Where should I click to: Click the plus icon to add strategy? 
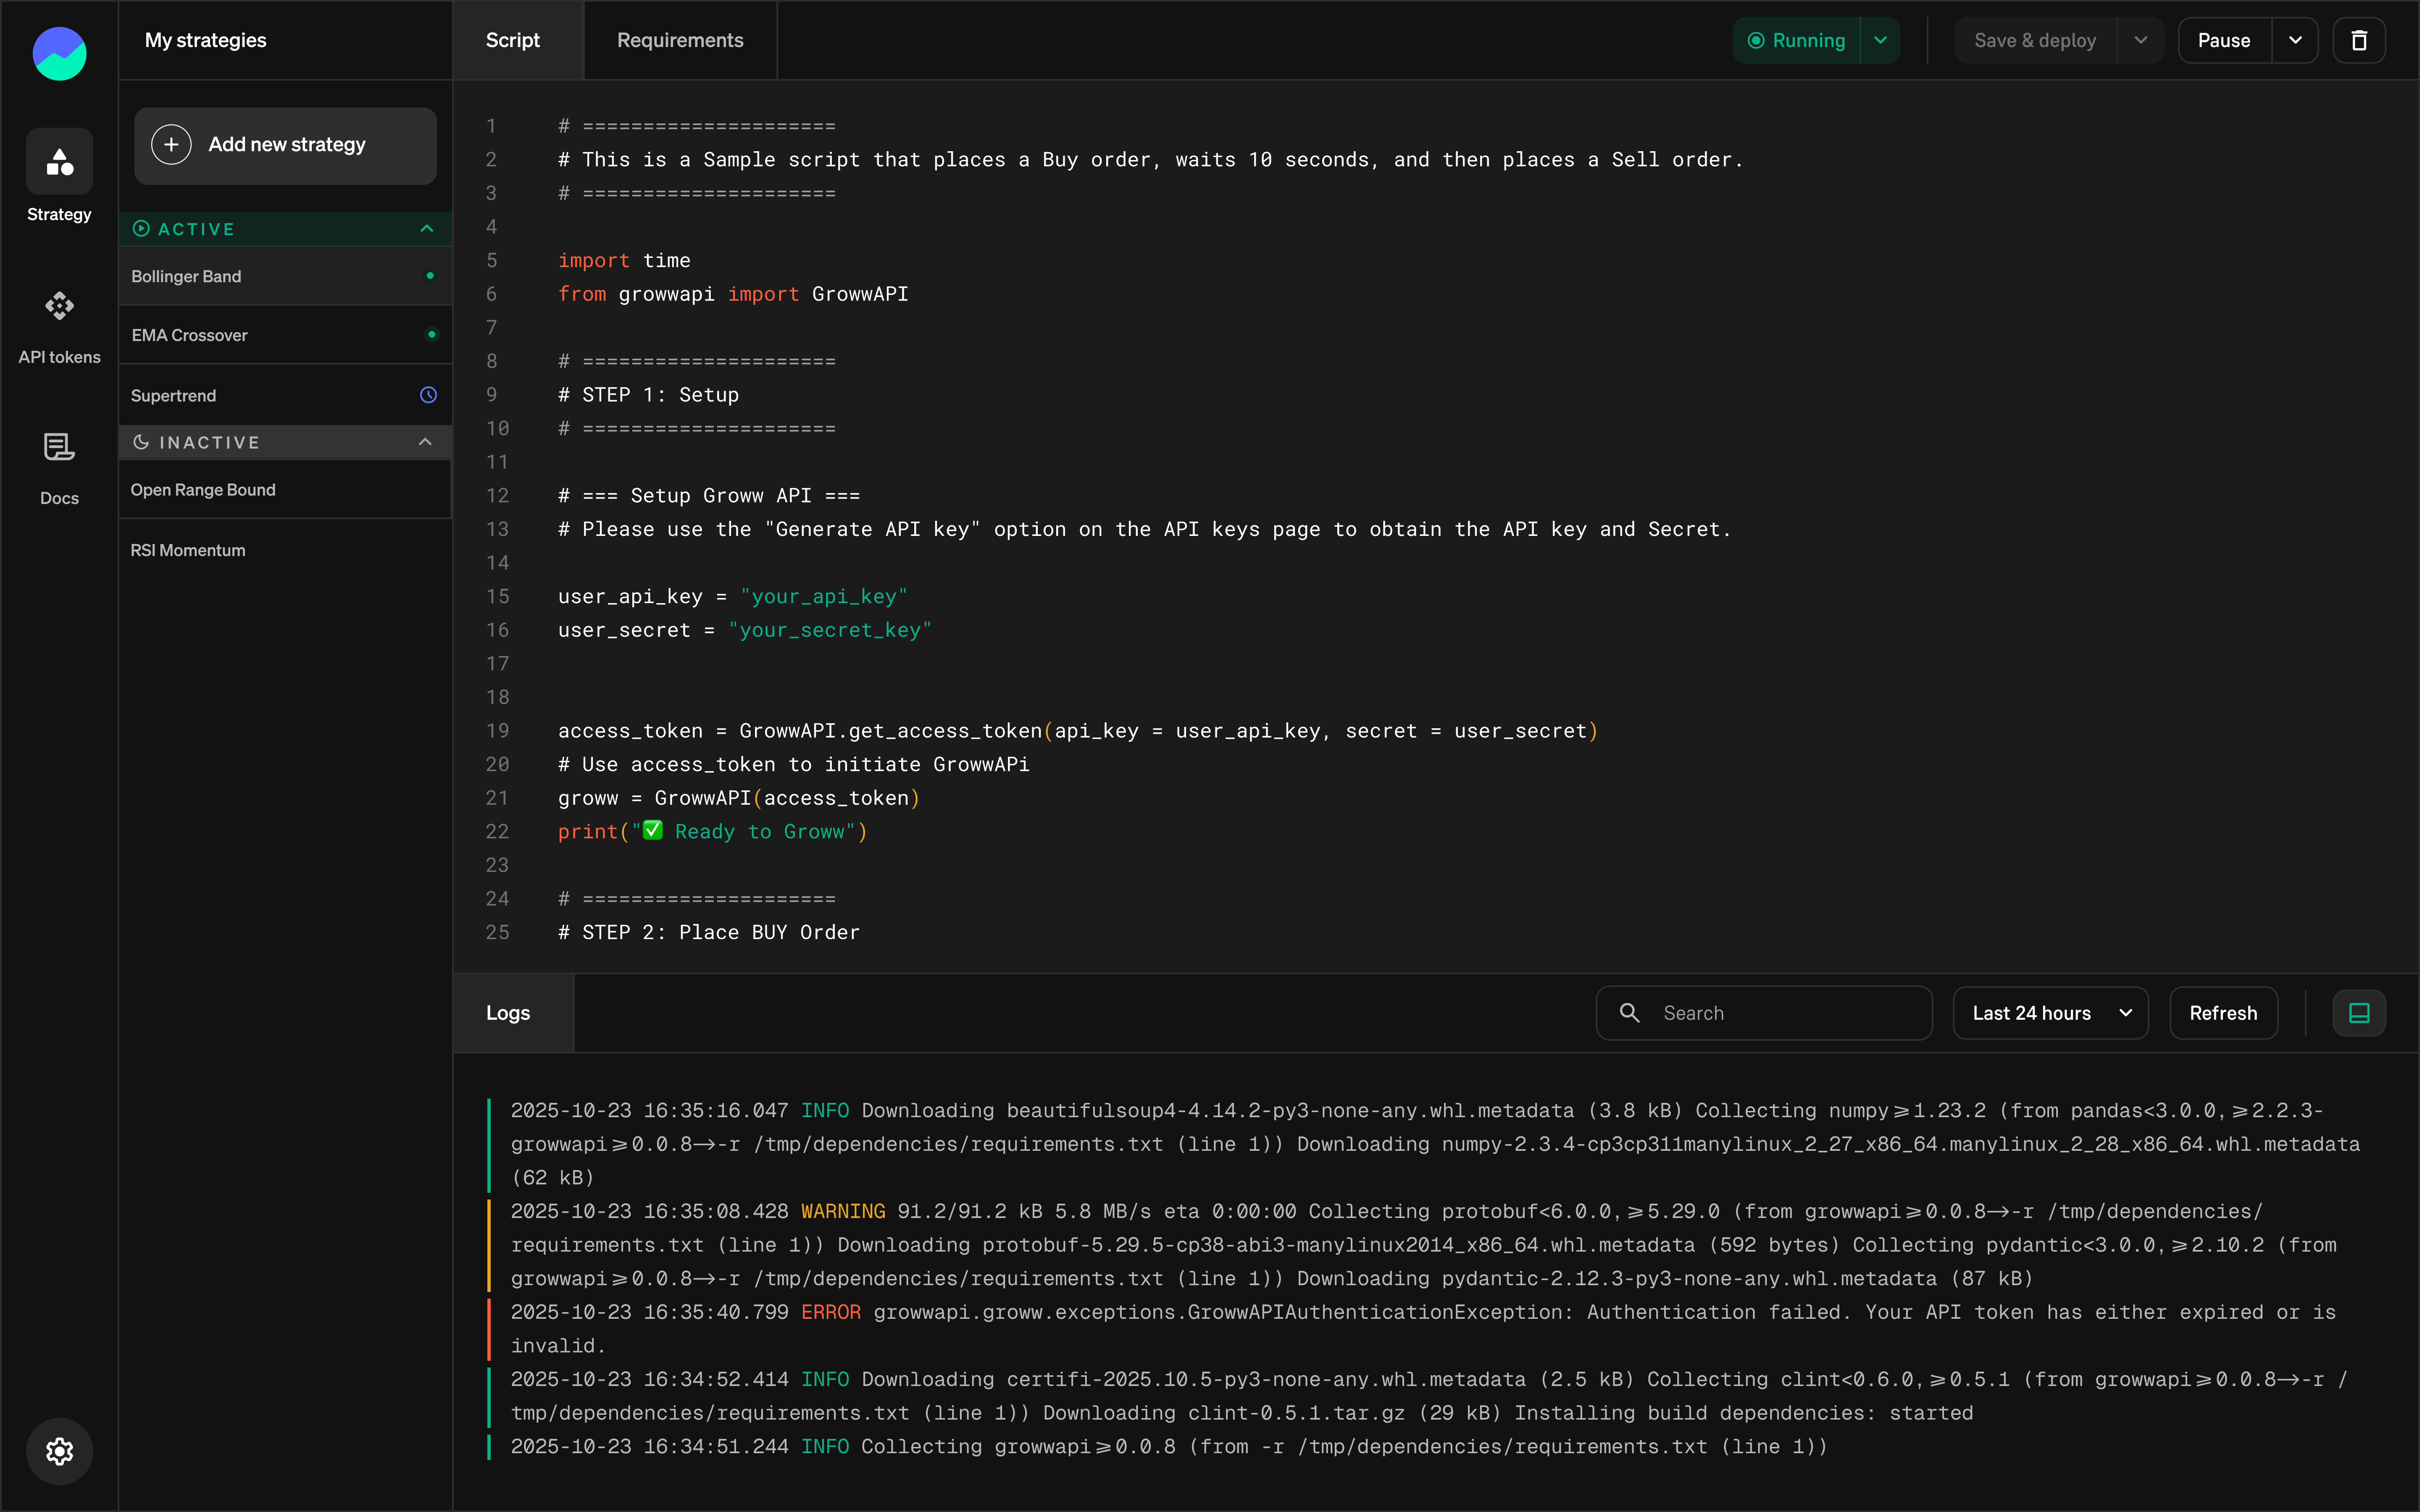[172, 145]
